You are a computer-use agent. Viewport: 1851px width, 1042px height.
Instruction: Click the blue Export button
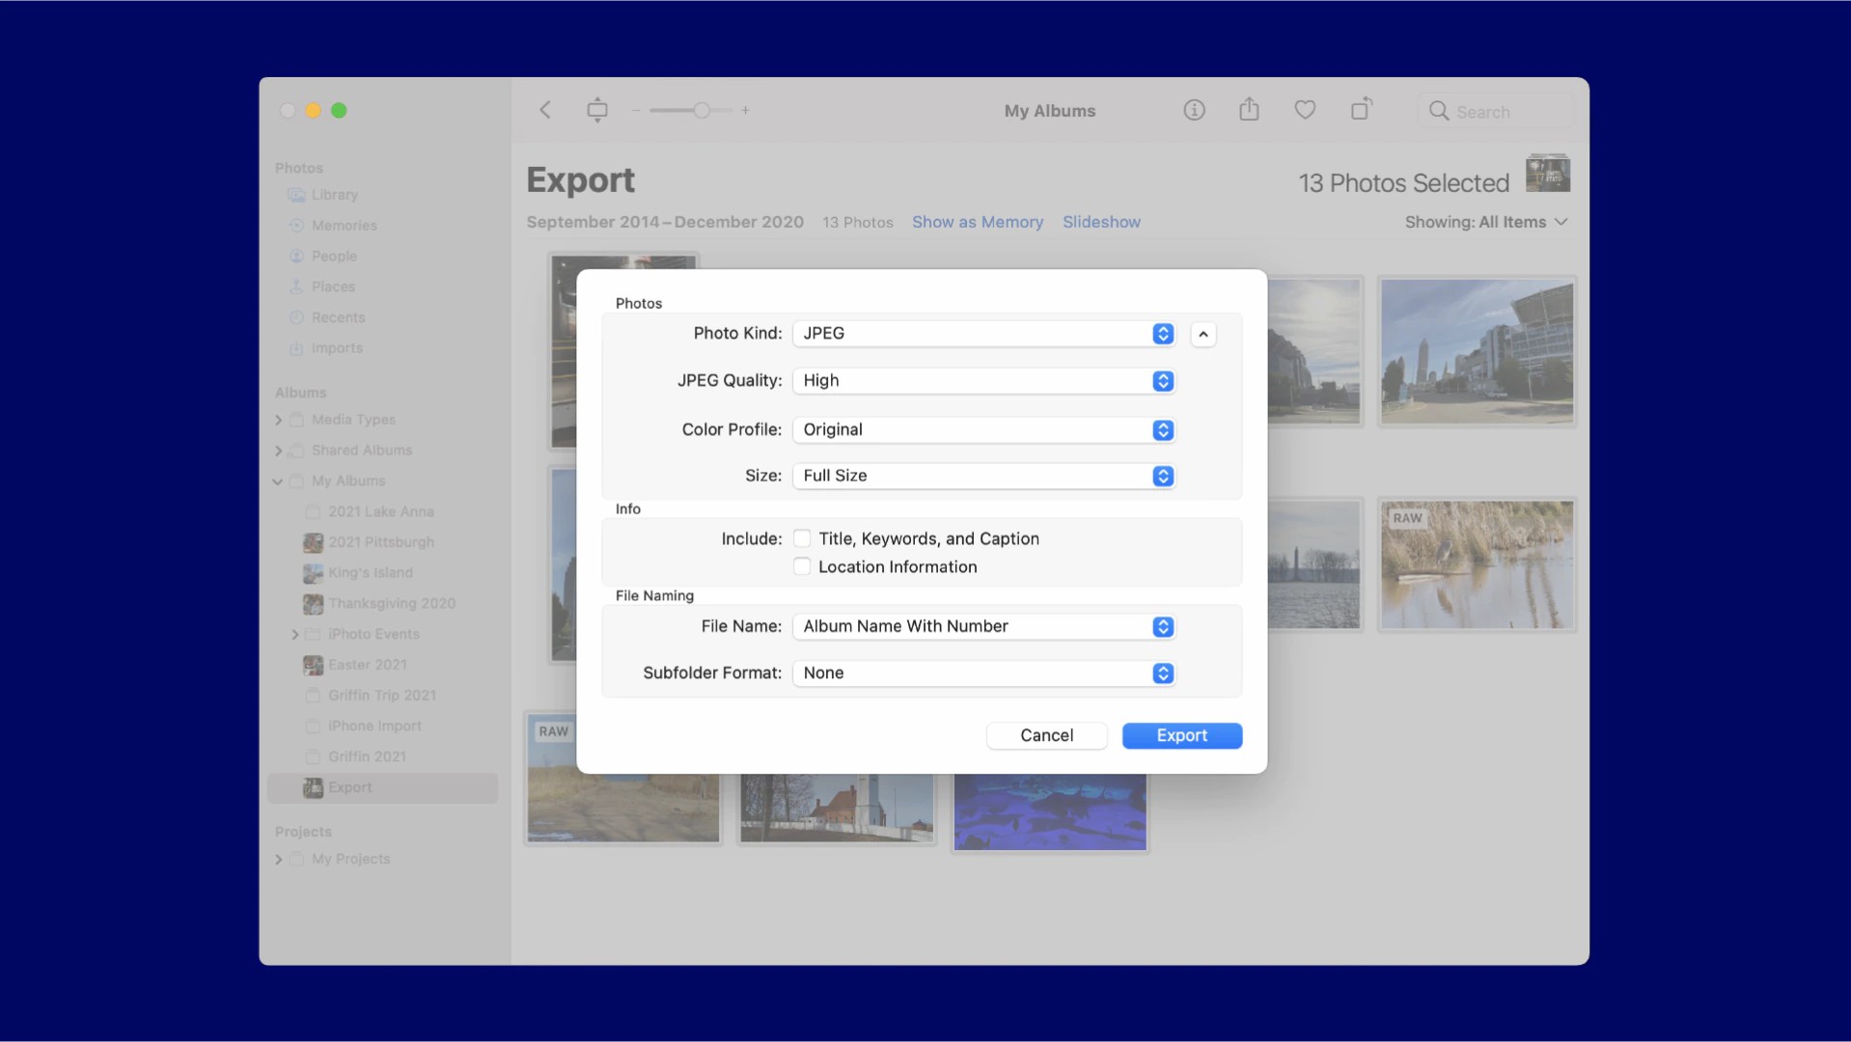coord(1181,735)
